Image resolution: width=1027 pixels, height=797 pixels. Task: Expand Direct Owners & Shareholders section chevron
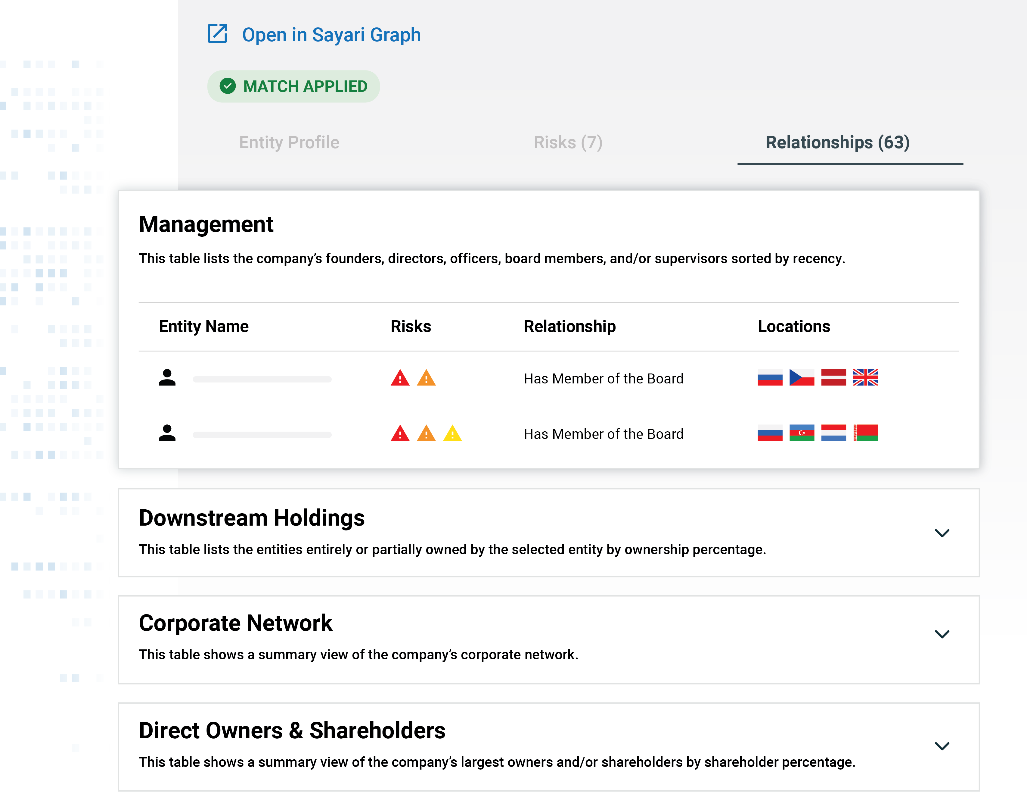pyautogui.click(x=942, y=746)
